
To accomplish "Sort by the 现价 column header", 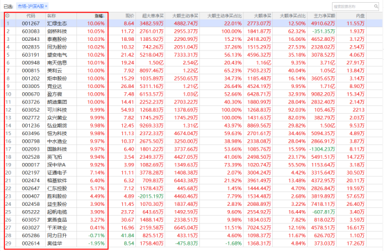I will [130, 16].
